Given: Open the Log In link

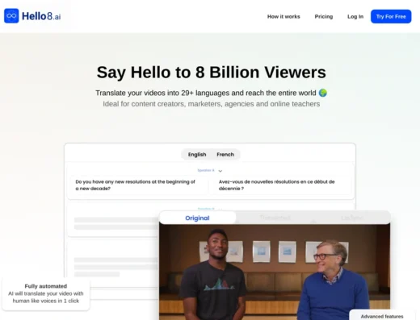Looking at the screenshot, I should [x=355, y=16].
